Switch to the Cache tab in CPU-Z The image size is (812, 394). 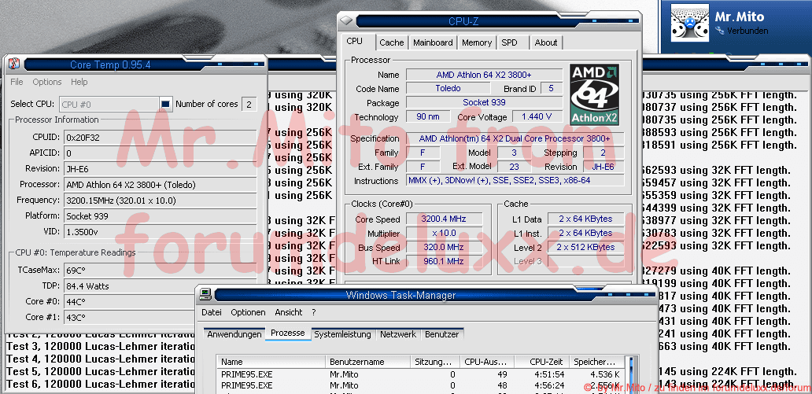[392, 42]
